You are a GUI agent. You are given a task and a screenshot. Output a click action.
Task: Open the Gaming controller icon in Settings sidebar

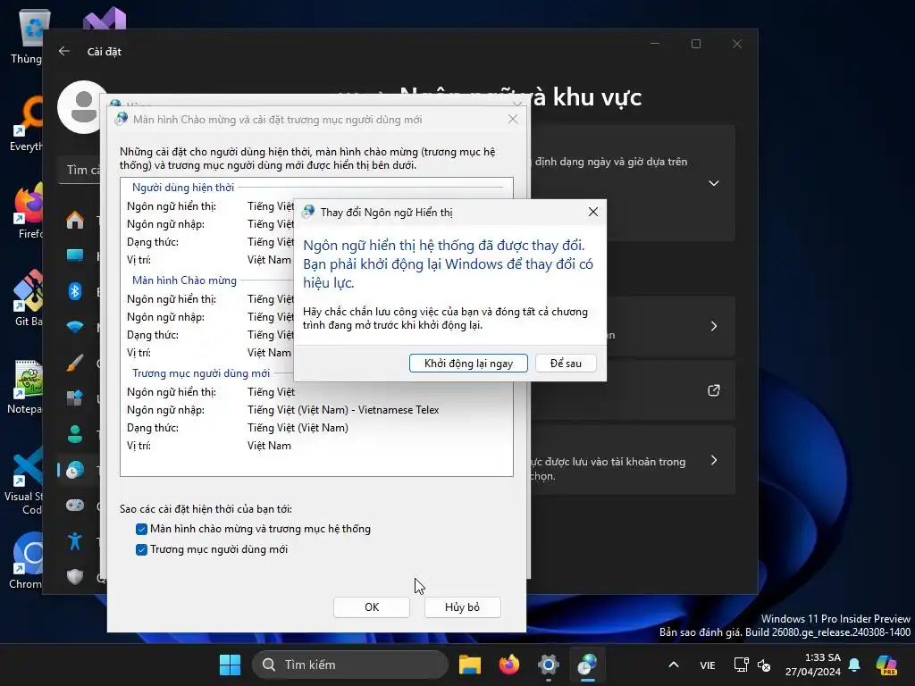pos(75,506)
